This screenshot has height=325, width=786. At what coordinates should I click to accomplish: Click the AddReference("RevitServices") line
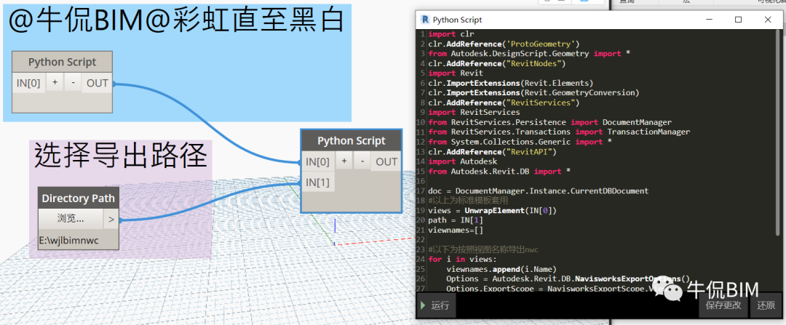point(504,103)
